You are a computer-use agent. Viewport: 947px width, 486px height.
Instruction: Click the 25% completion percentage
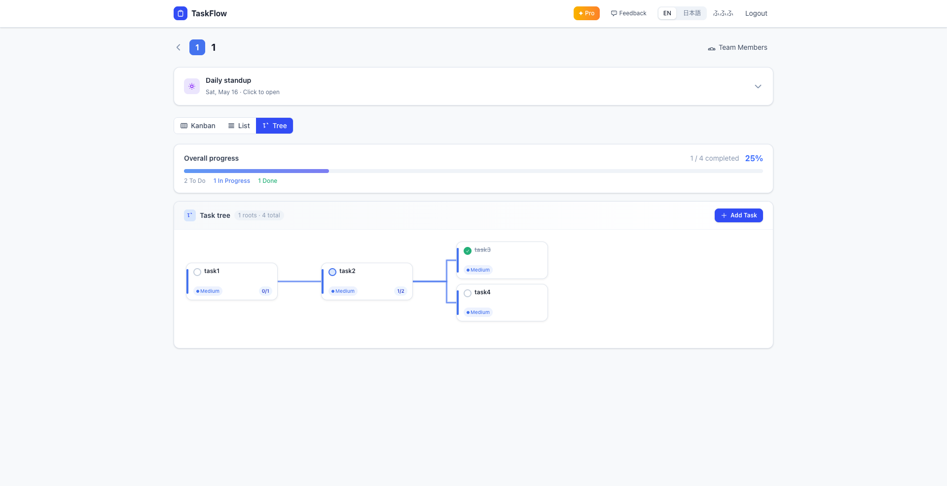point(754,158)
